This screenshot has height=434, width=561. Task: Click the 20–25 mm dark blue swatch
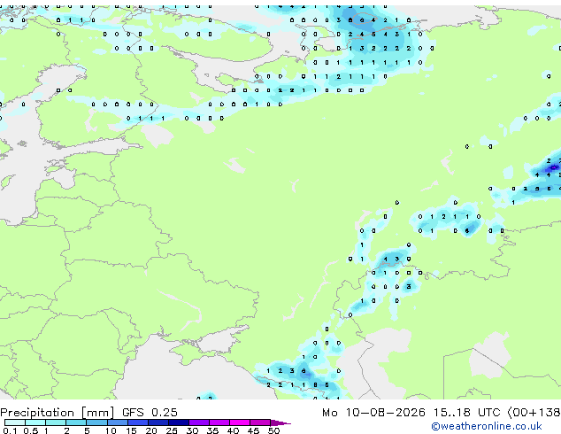point(158,422)
